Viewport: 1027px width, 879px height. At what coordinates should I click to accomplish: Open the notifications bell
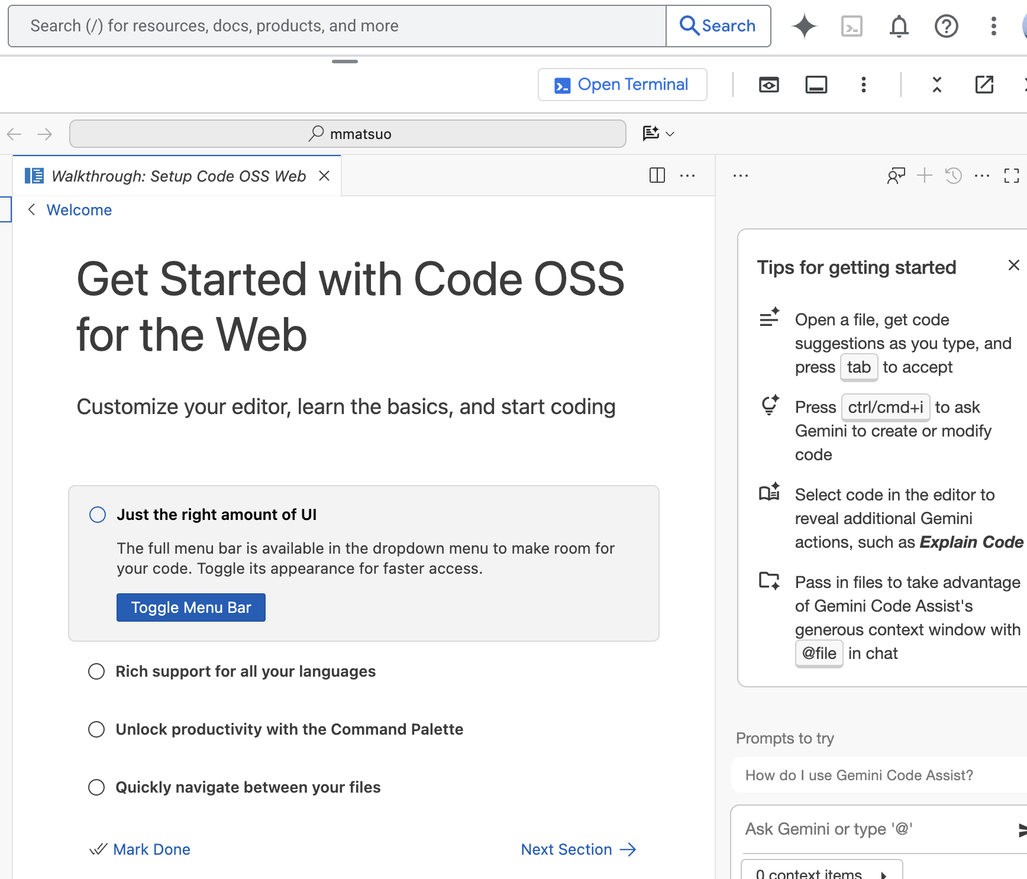point(899,26)
